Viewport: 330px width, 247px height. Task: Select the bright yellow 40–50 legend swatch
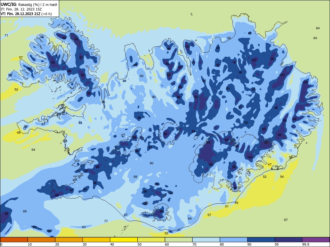click(124, 240)
